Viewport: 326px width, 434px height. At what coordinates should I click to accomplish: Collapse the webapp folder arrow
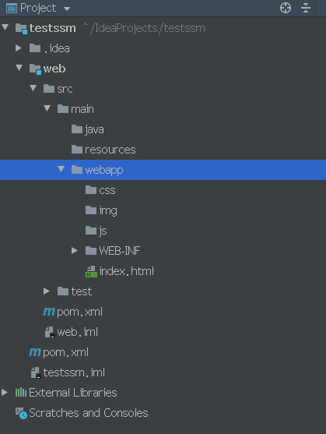coord(61,169)
